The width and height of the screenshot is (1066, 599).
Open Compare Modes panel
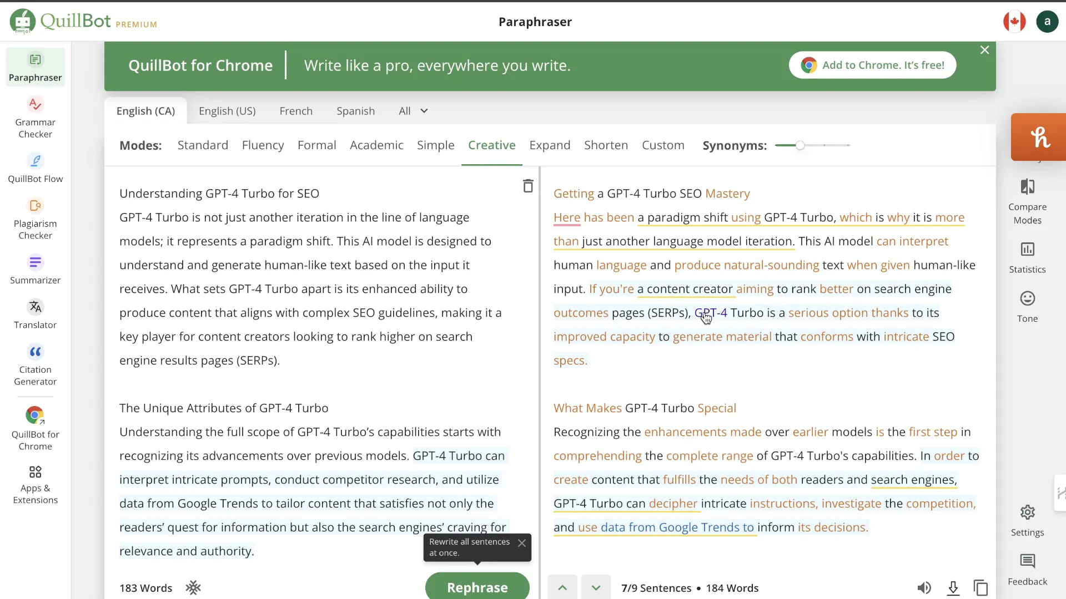pos(1028,201)
